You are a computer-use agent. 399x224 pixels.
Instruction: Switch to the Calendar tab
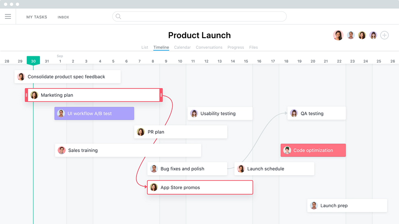click(x=182, y=48)
